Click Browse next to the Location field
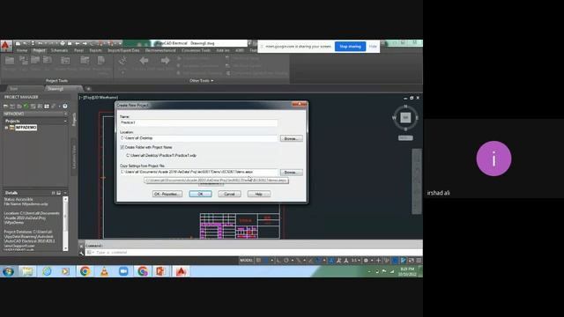 (x=291, y=138)
